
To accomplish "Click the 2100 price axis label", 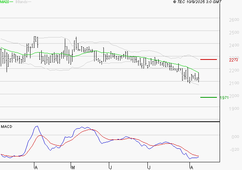I will click(234, 83).
